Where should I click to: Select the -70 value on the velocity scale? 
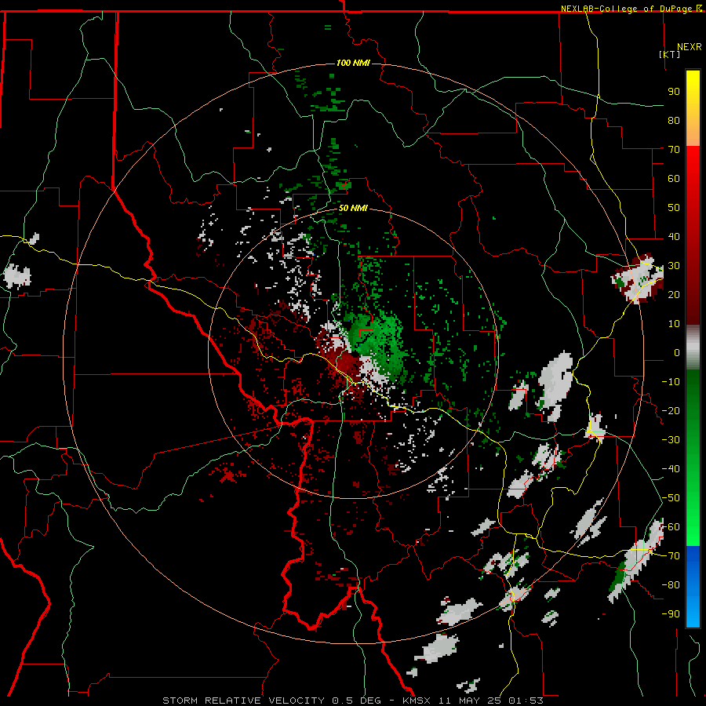click(x=671, y=556)
